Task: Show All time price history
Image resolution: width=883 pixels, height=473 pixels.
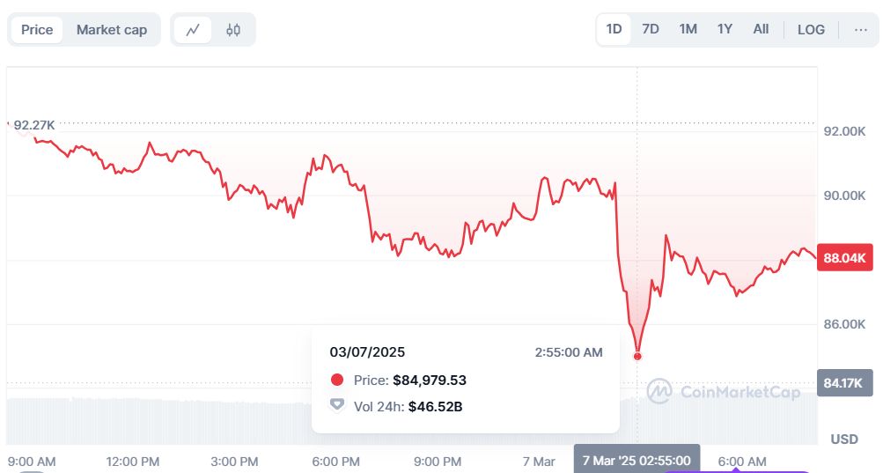Action: coord(761,29)
